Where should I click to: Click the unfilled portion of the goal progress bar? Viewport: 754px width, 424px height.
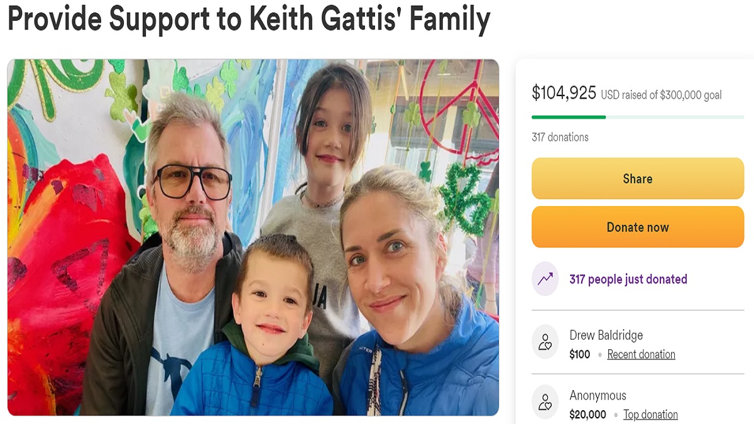[x=675, y=117]
